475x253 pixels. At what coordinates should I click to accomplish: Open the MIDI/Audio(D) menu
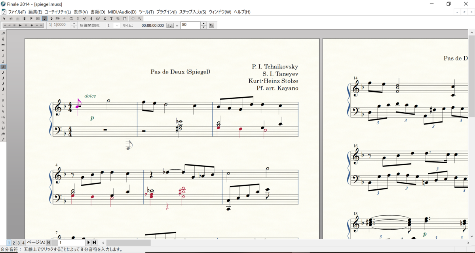point(122,12)
